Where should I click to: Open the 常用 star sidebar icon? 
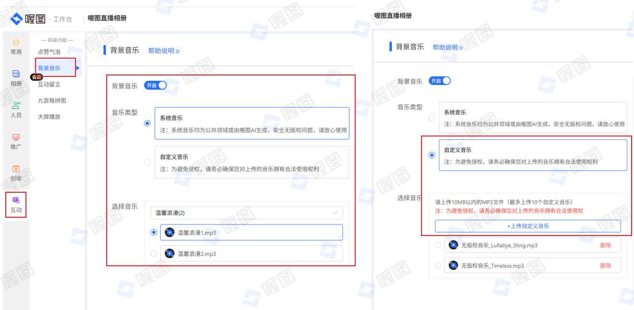coord(16,43)
